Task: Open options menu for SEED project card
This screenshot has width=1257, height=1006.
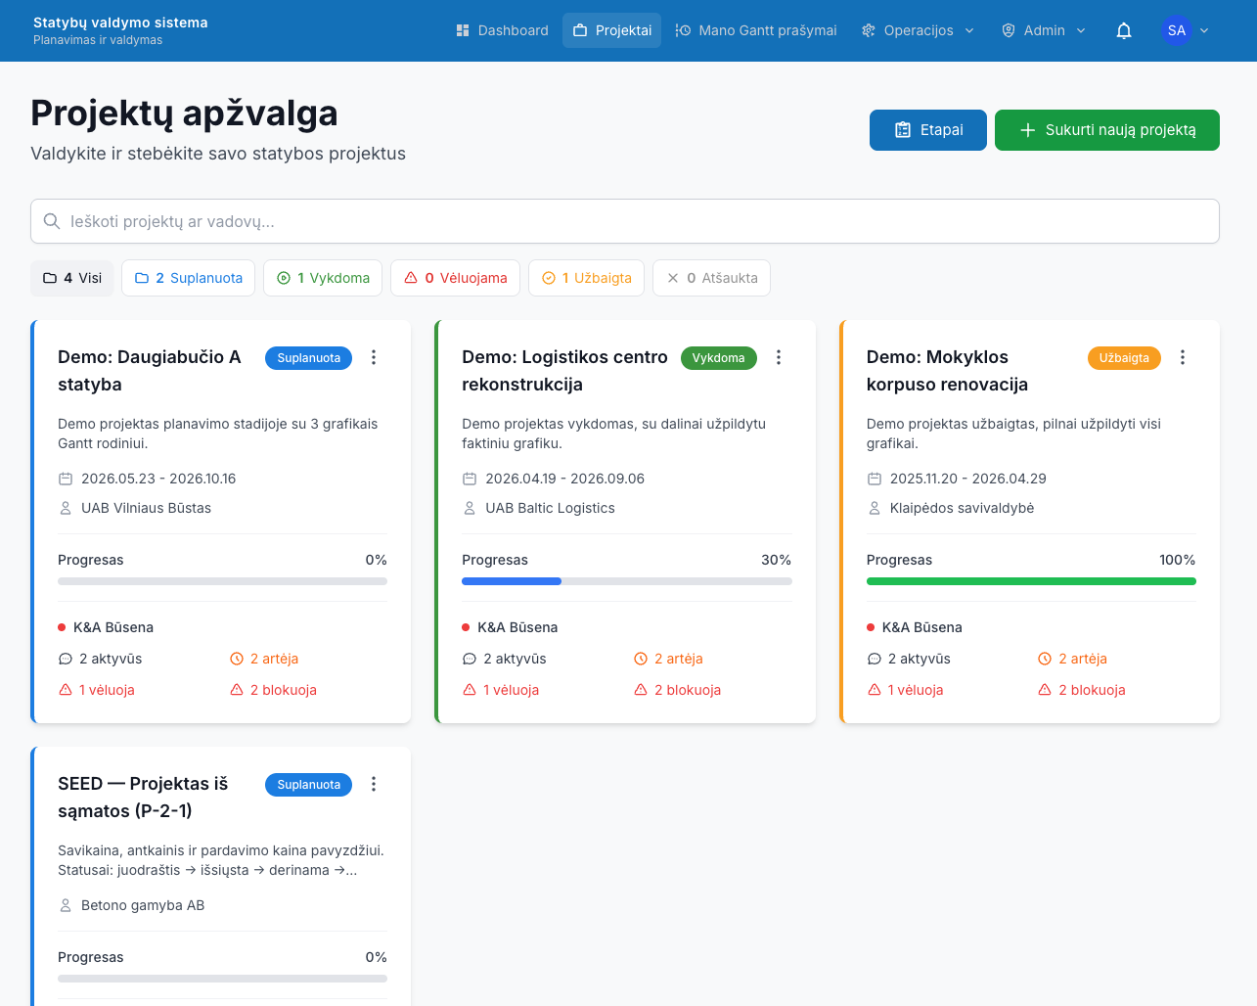Action: pos(374,784)
